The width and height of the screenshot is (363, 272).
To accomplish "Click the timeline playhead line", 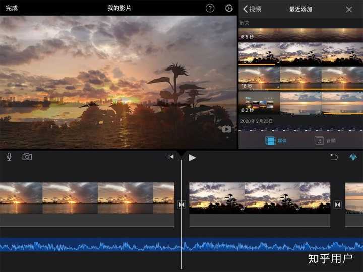I will pyautogui.click(x=181, y=214).
